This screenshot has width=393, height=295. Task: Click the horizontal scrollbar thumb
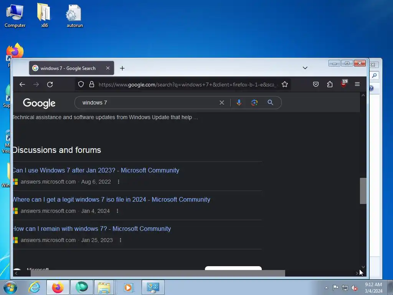point(158,273)
